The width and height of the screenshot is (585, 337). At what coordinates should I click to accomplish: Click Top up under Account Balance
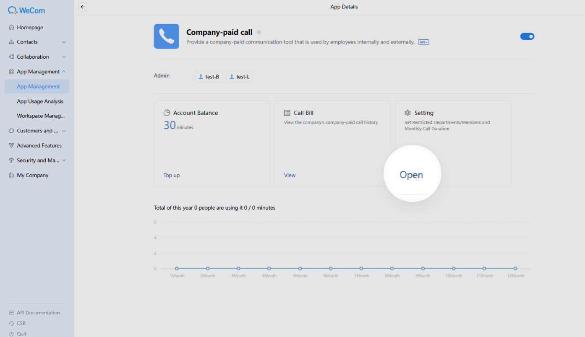tap(172, 175)
